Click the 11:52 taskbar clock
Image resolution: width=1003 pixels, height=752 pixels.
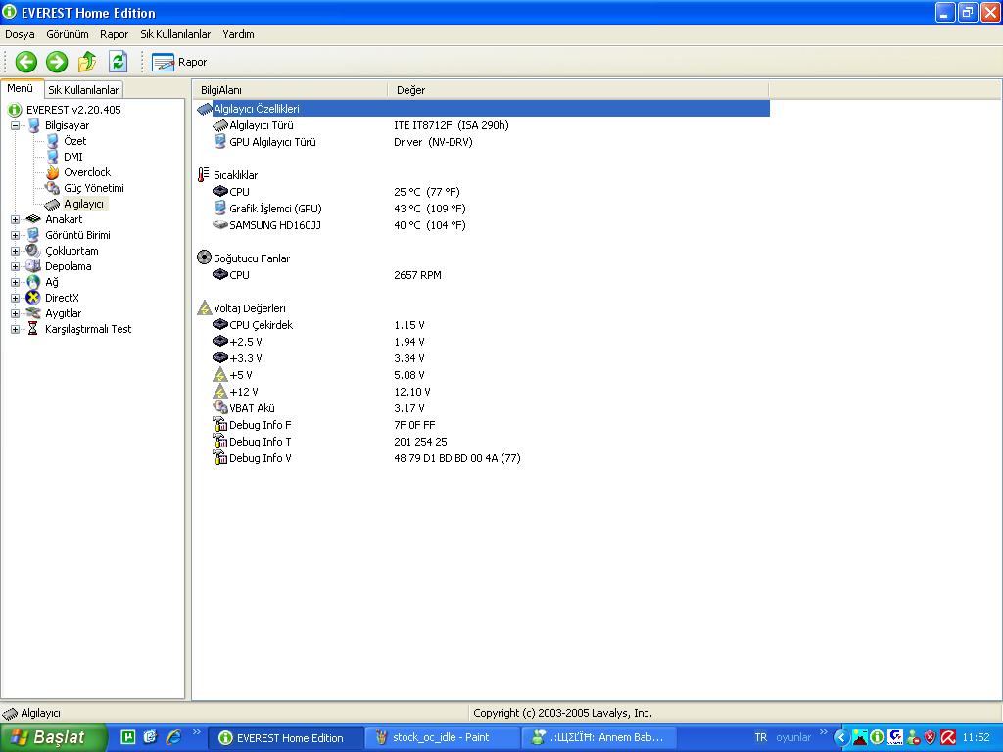(977, 737)
